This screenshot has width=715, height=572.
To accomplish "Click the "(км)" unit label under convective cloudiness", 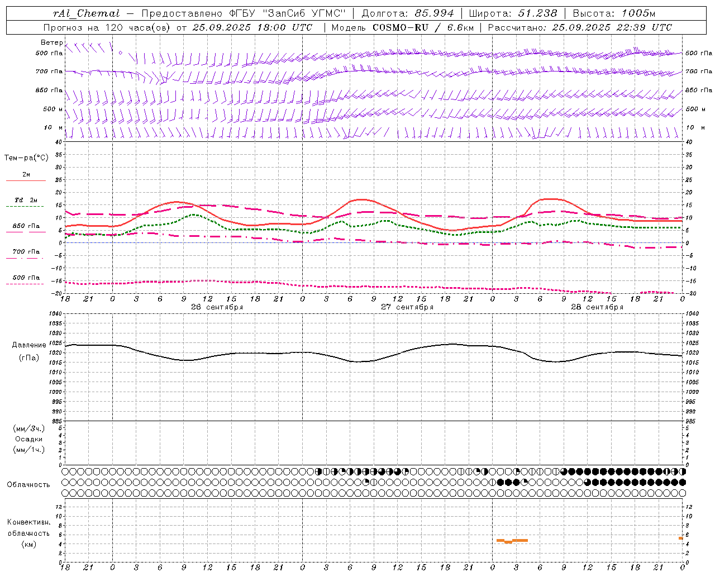I will [x=29, y=544].
